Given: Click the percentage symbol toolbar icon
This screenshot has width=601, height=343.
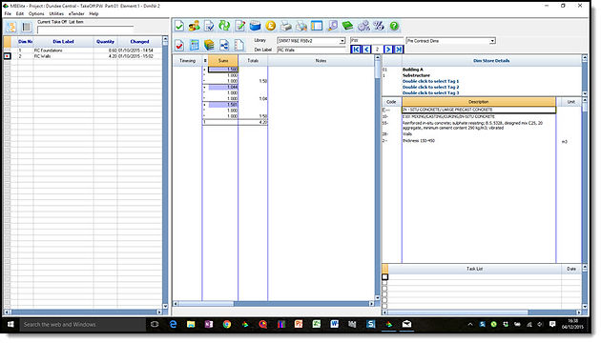Looking at the screenshot, I should click(x=379, y=26).
